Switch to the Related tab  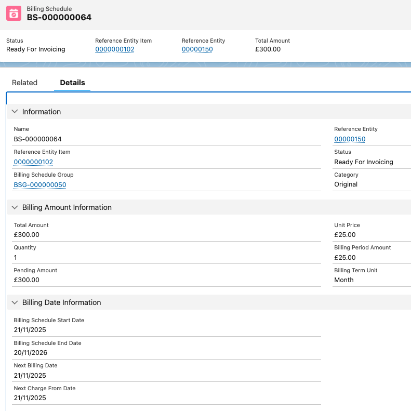tap(24, 83)
